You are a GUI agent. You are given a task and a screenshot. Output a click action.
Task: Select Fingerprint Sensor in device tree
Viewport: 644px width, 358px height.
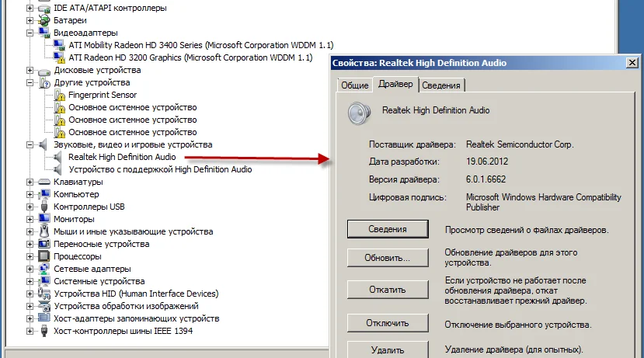[103, 95]
